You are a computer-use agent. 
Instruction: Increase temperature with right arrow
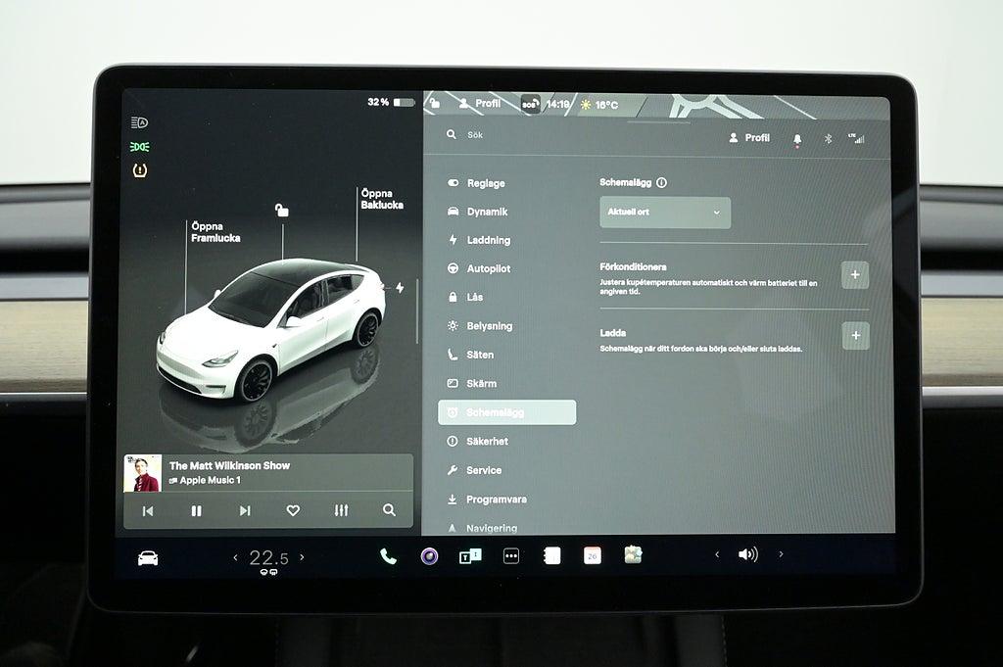coord(302,557)
